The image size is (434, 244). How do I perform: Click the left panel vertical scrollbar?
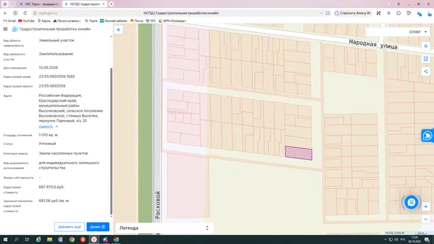[111, 141]
